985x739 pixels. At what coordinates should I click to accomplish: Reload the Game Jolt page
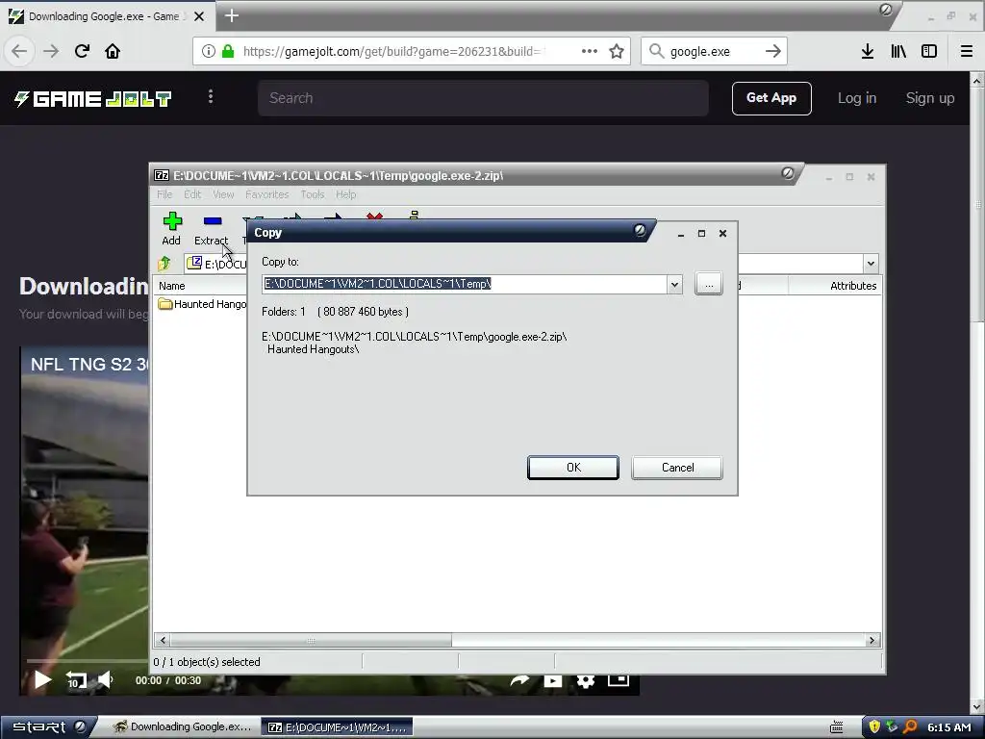(x=82, y=51)
